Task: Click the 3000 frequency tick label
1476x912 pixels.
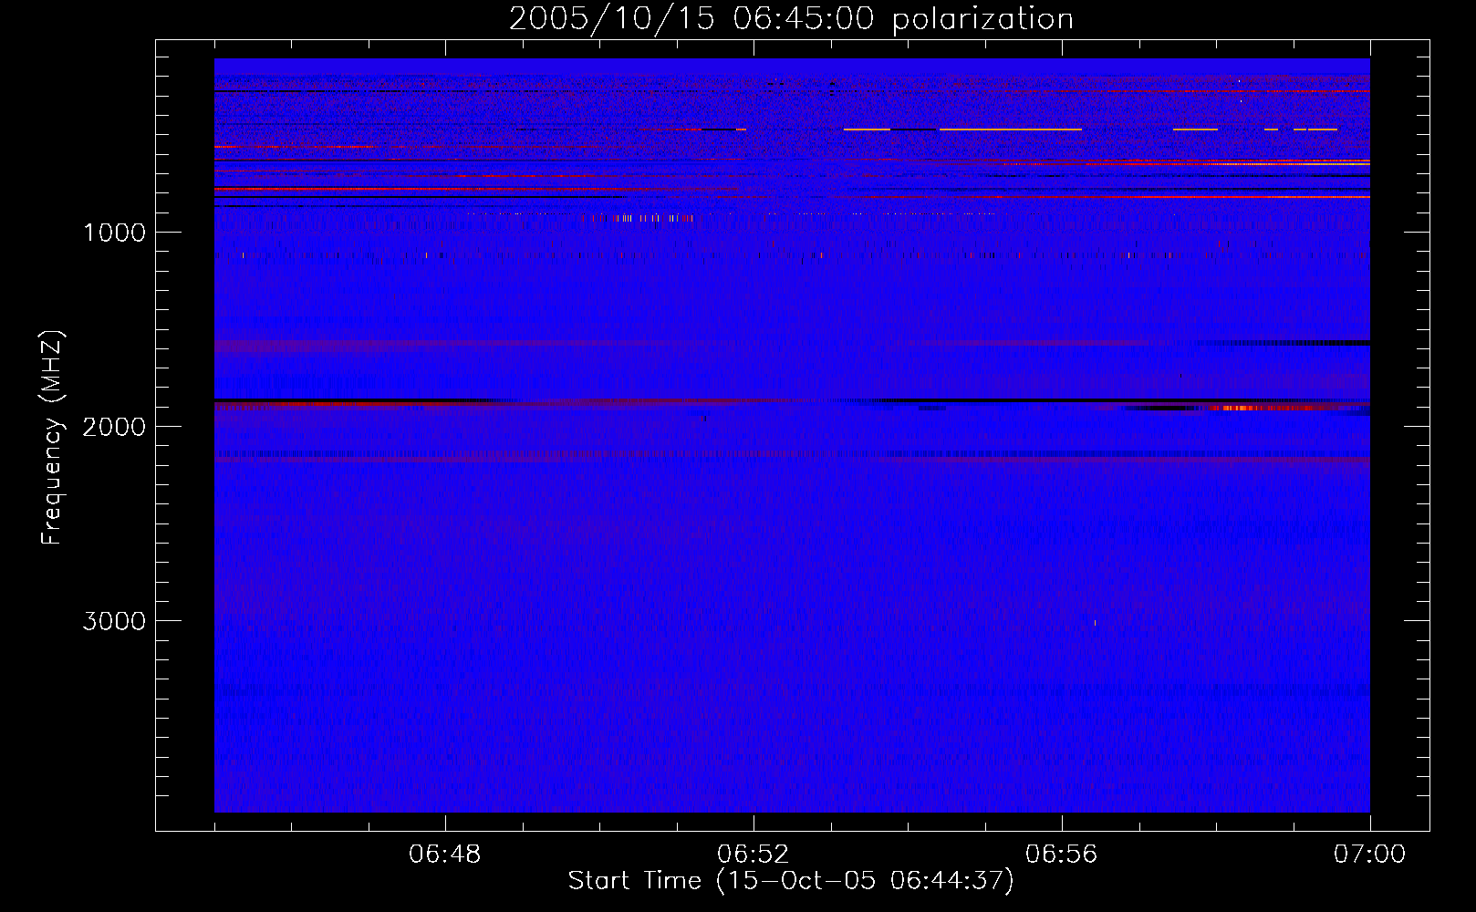Action: pyautogui.click(x=114, y=621)
